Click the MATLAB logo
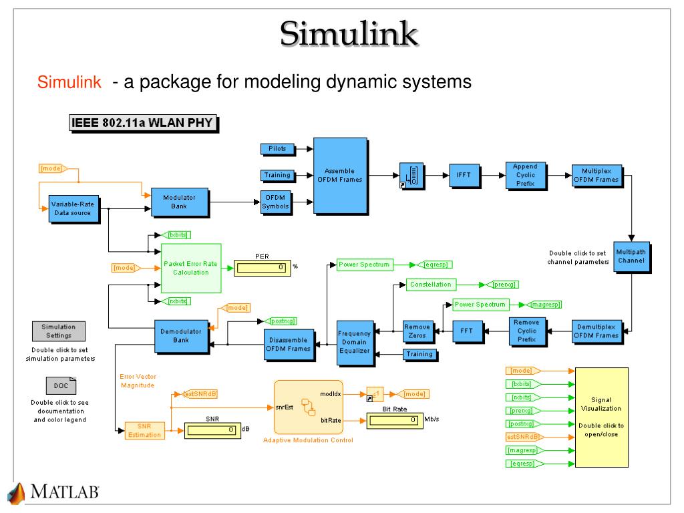This screenshot has width=684, height=513. click(53, 492)
